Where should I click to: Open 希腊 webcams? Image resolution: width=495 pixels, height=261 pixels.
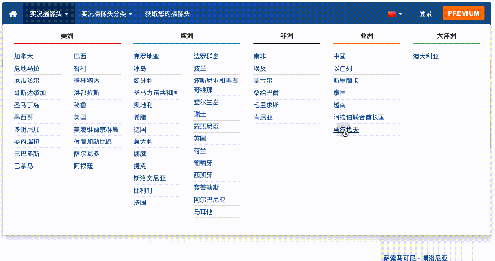140,117
